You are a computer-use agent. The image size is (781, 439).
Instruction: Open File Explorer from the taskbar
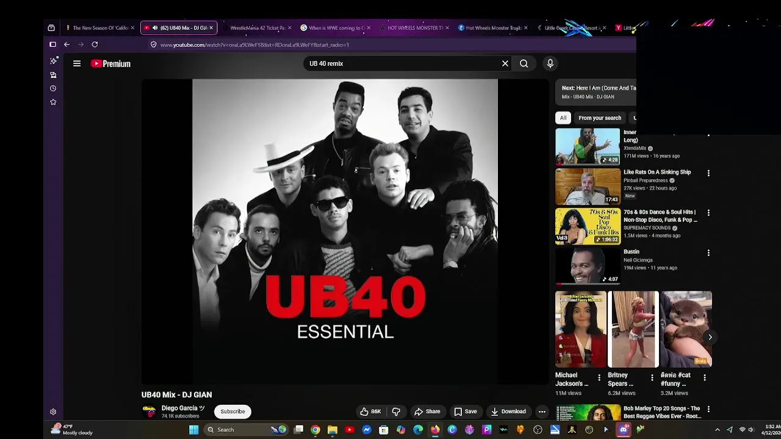point(333,430)
